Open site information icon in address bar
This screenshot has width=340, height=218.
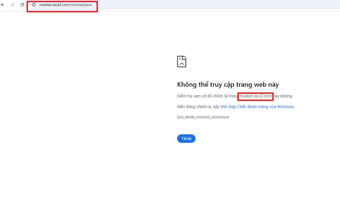(x=34, y=4)
